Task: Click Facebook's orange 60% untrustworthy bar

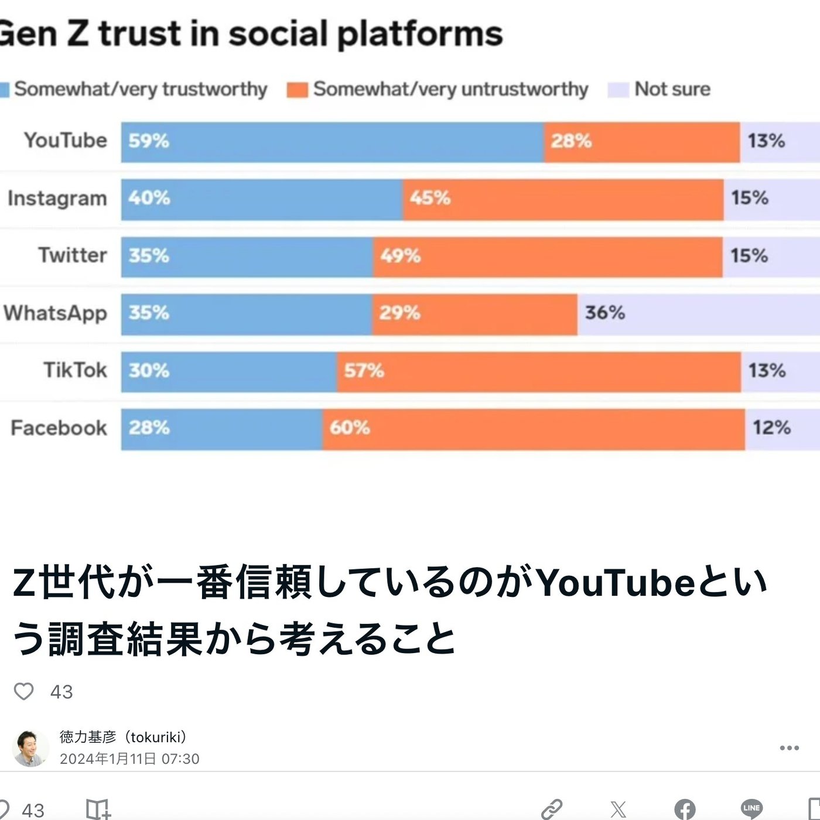Action: click(x=533, y=429)
